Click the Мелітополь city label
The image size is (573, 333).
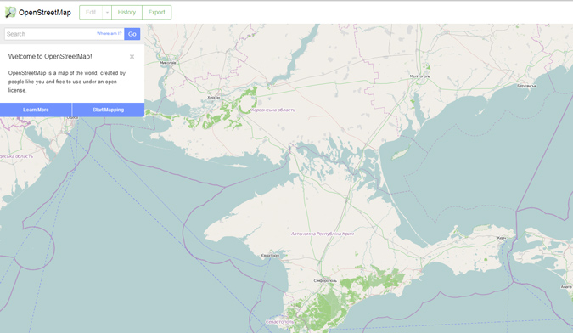(x=420, y=76)
